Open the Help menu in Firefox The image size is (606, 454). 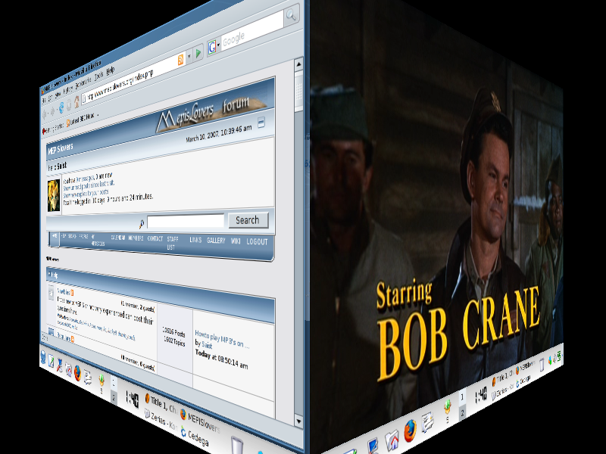point(111,70)
